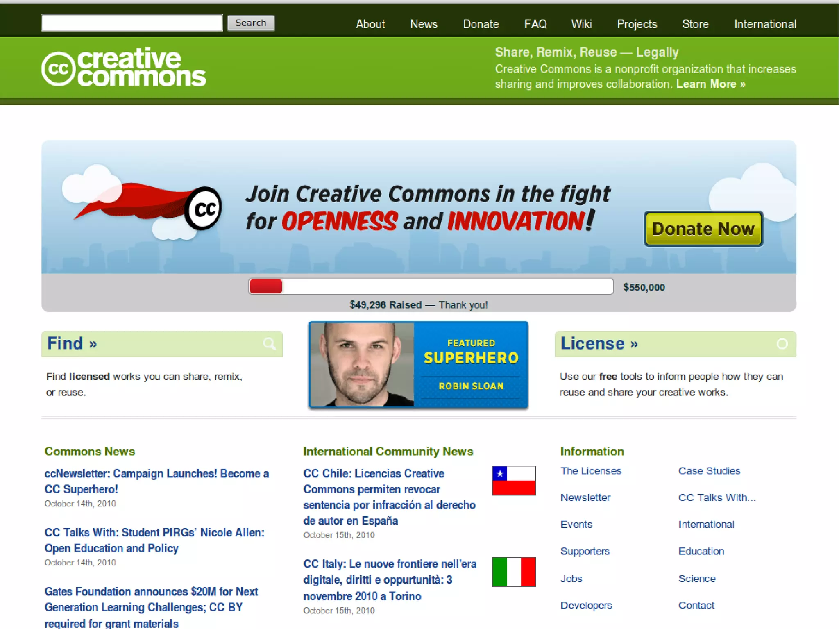This screenshot has width=839, height=629.
Task: Open the License » heading link
Action: coord(599,343)
